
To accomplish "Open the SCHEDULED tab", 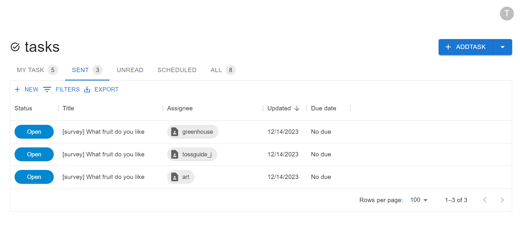I will 177,70.
